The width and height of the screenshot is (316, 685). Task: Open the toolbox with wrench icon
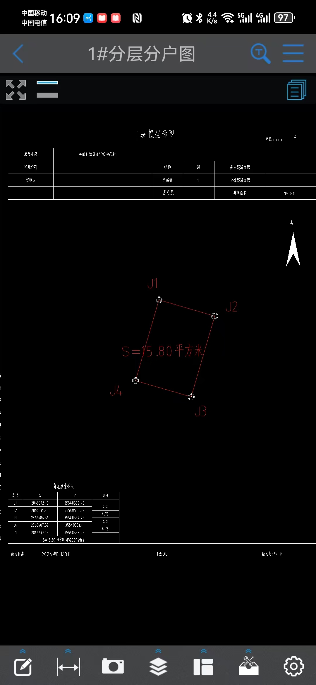click(x=248, y=666)
